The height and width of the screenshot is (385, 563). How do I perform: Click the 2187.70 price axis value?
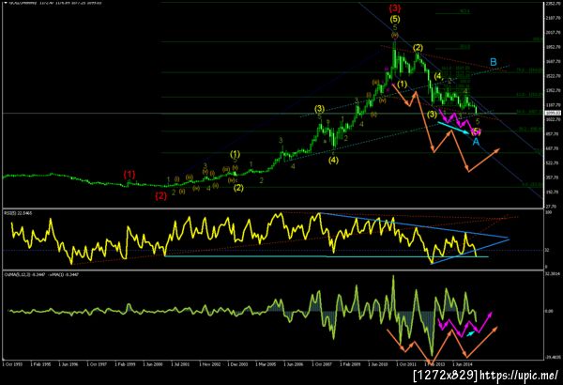coord(552,18)
